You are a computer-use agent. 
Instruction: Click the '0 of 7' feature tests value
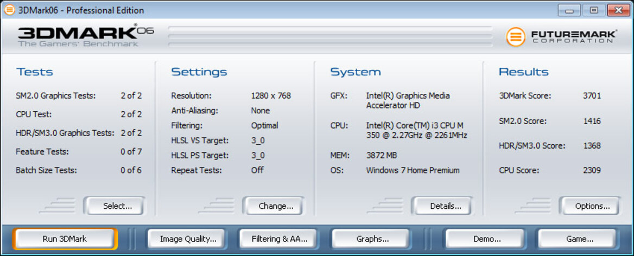(131, 152)
